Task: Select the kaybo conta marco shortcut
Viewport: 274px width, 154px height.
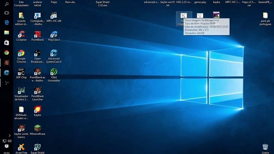Action: coord(21,132)
